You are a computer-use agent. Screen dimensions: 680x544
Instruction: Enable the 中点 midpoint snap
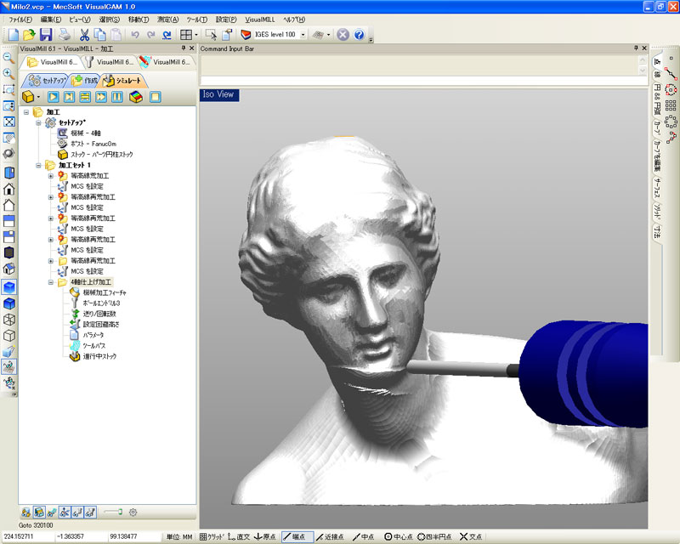tap(363, 536)
